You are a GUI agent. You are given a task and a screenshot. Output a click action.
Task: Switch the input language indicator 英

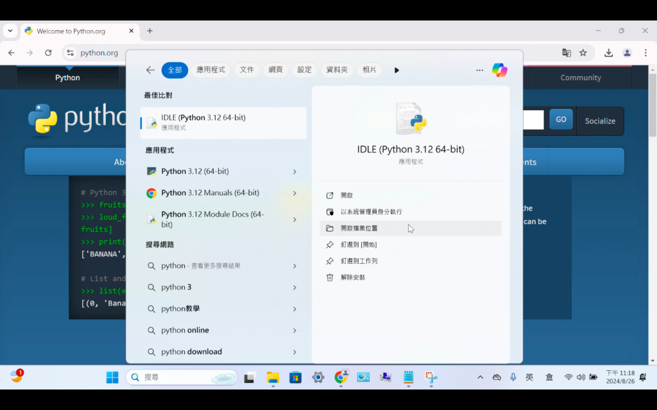tap(529, 377)
